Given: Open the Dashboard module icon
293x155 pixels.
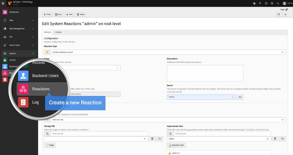Looking at the screenshot, I should pos(5,12).
